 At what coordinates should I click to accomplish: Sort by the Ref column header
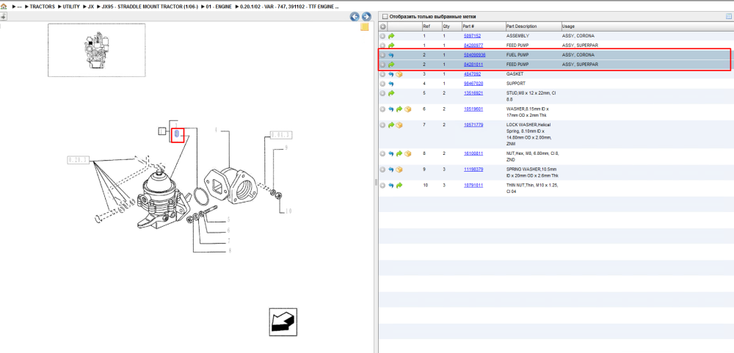coord(431,26)
